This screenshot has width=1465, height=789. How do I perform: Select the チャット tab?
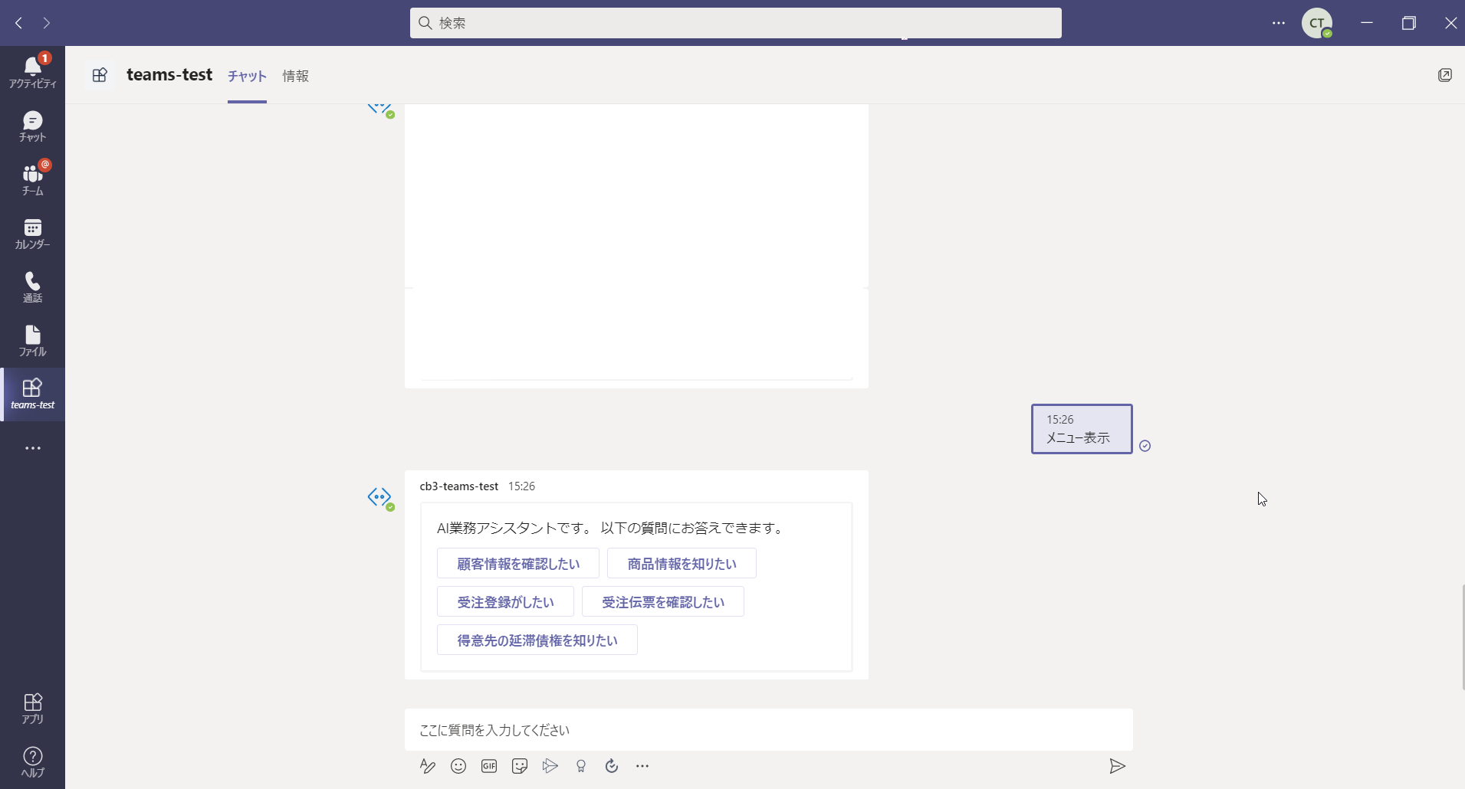(x=247, y=76)
